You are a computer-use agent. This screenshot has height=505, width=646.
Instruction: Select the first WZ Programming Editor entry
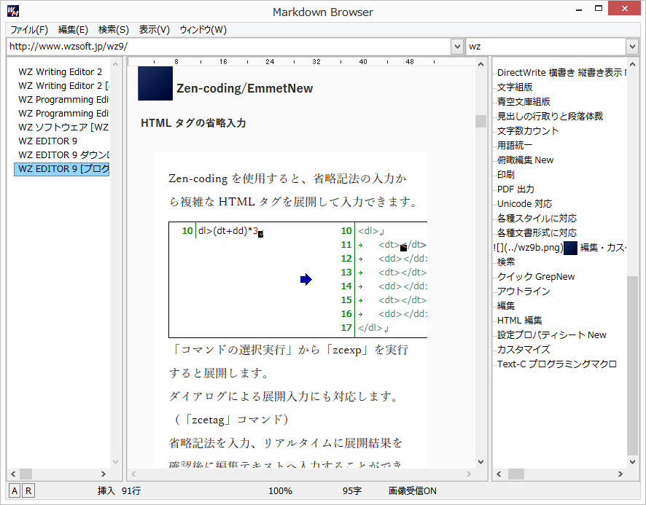pyautogui.click(x=63, y=100)
